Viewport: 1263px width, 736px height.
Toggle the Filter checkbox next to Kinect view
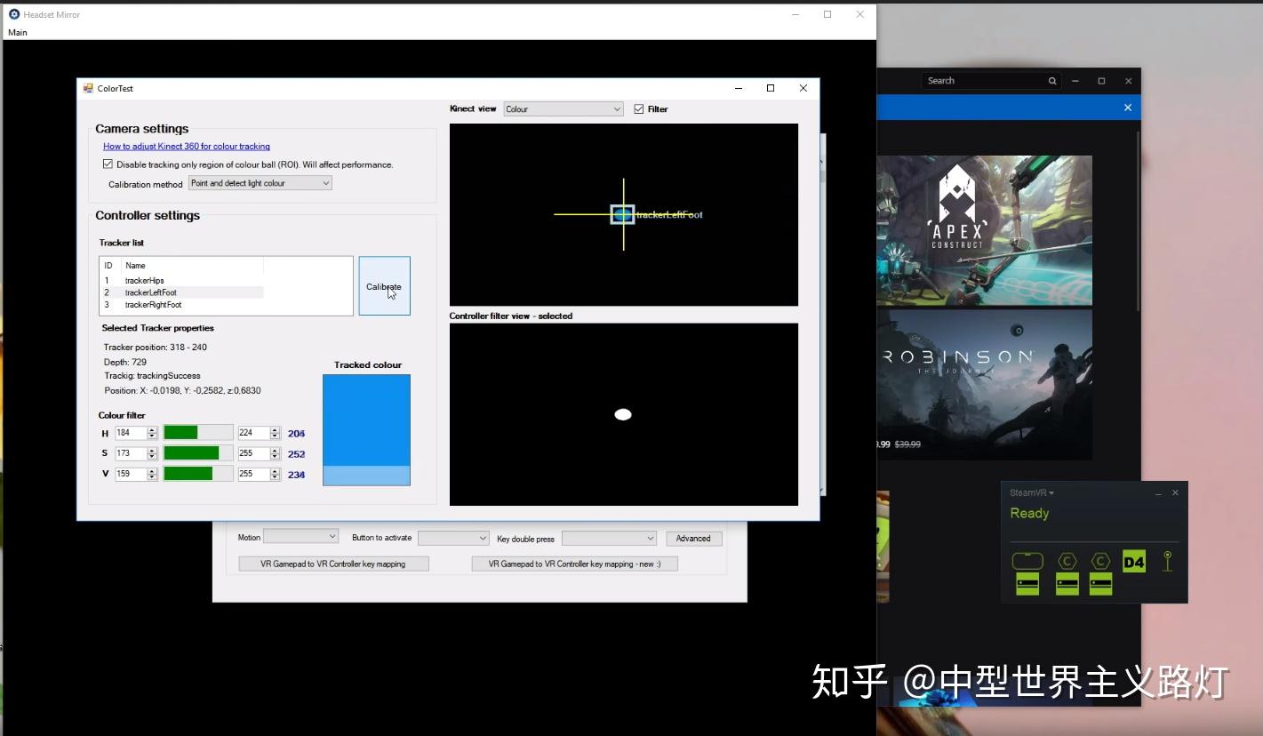[x=639, y=108]
